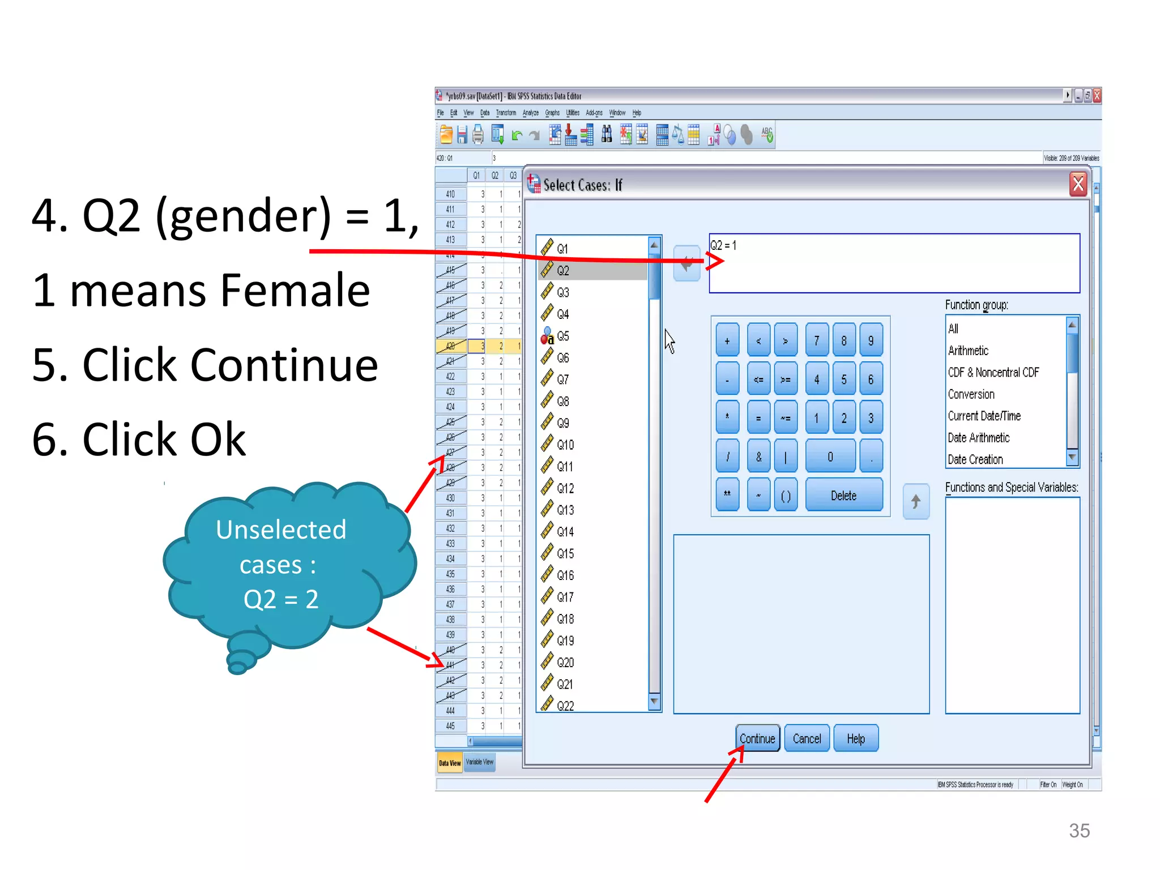Click the variable list scroll down arrow

point(654,702)
